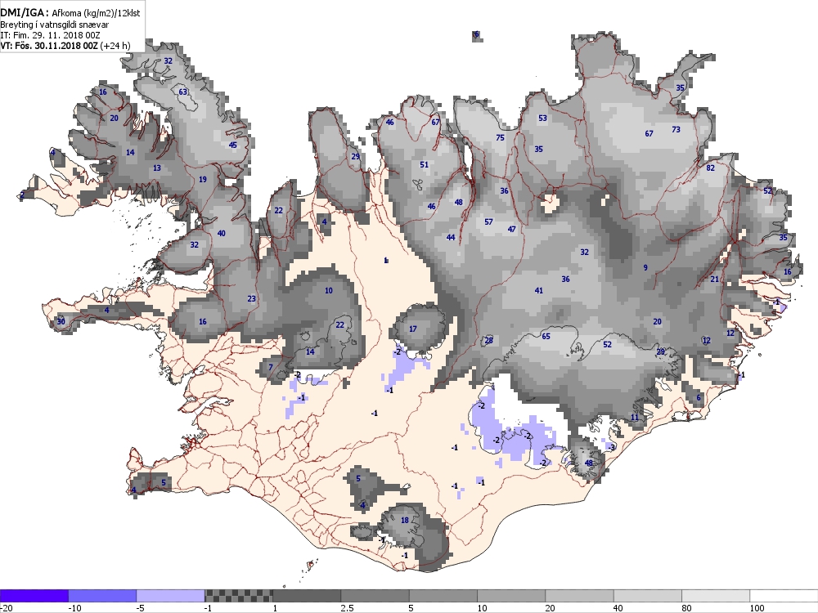818x613 pixels.
Task: Click the value 6 off the north coast
Action: pos(476,35)
